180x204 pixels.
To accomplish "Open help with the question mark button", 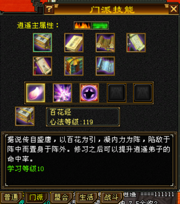I will coord(49,9).
